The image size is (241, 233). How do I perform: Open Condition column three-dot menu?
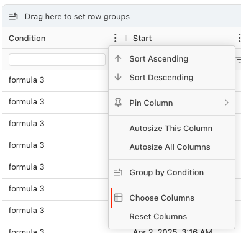click(116, 38)
